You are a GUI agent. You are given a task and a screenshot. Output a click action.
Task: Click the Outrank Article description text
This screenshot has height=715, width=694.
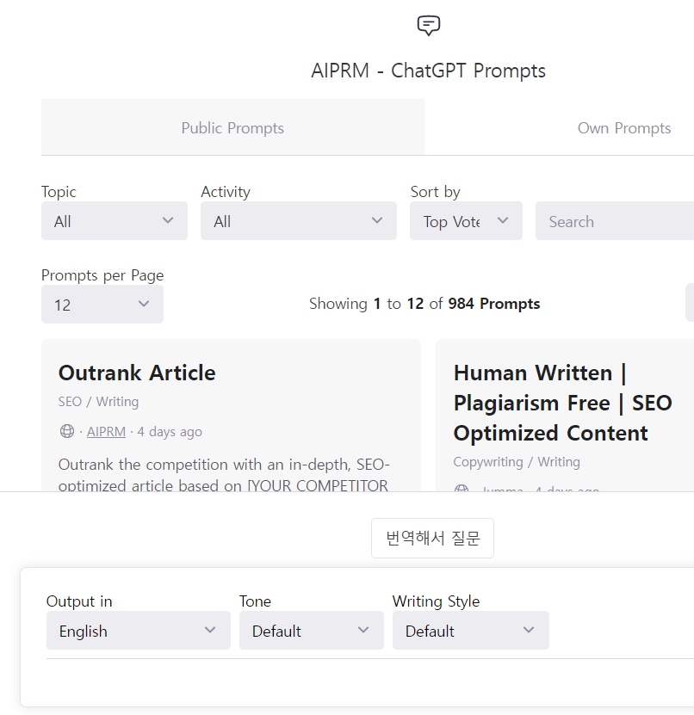224,474
